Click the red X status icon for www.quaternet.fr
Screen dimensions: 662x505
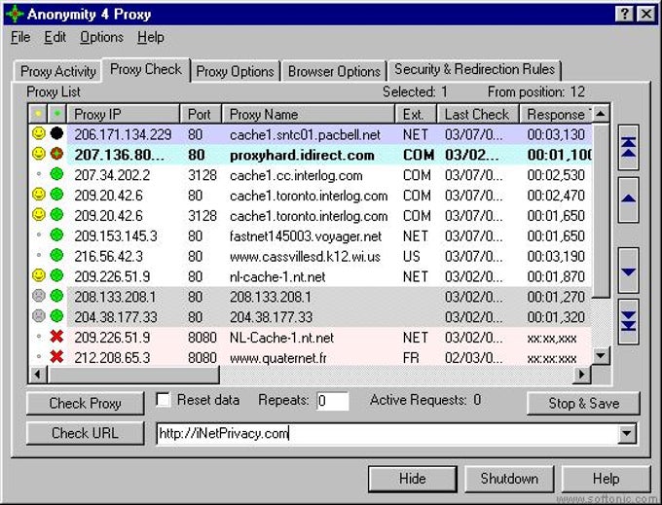56,357
